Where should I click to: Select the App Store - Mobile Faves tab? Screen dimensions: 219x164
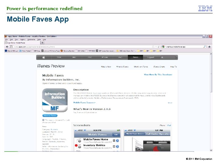pos(22,43)
